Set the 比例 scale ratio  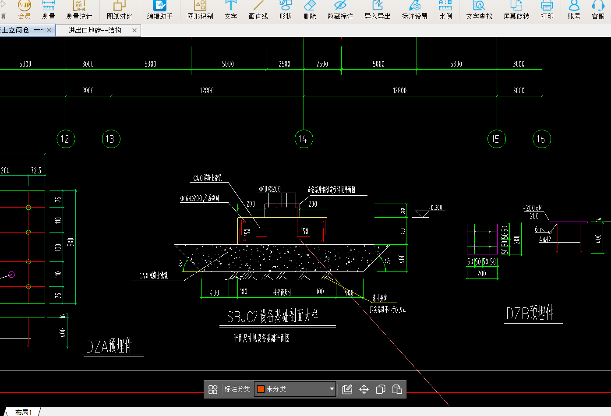[x=445, y=10]
